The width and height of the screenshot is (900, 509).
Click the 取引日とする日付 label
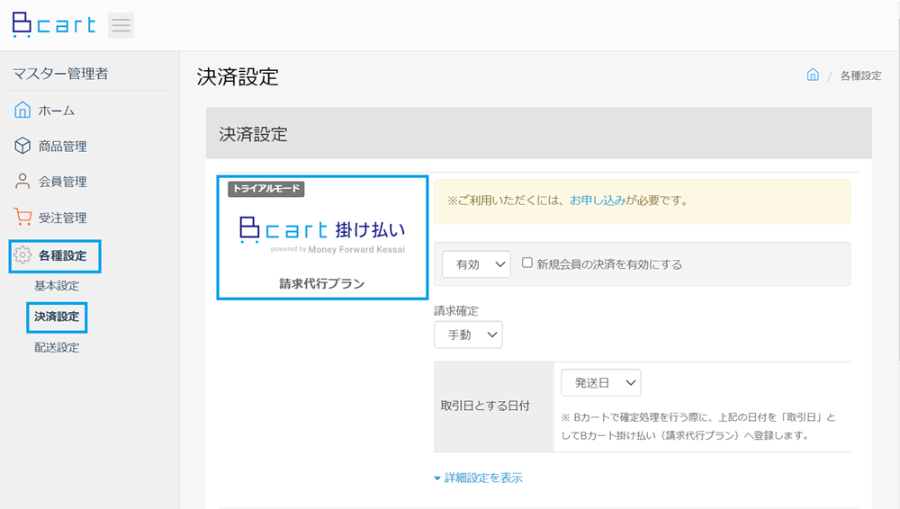(x=485, y=406)
